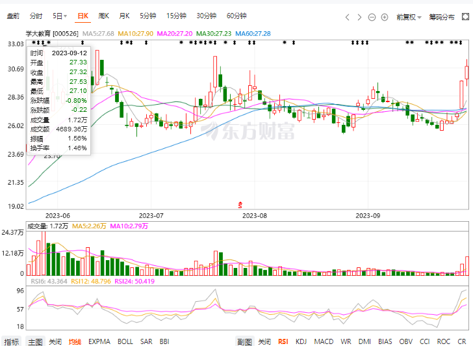Close the main chart indicator (关闭 after 主图)
Image resolution: width=473 pixels, height=346 pixels.
(x=55, y=341)
